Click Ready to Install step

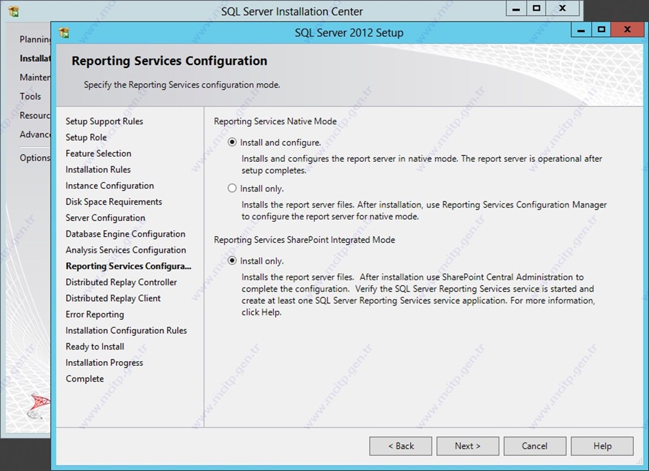pyautogui.click(x=95, y=347)
